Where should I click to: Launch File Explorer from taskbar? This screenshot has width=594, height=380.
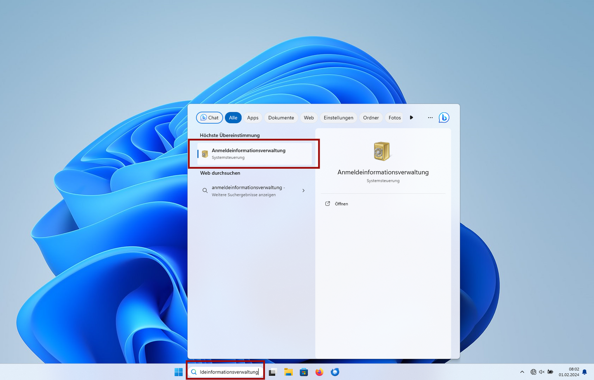click(x=288, y=372)
